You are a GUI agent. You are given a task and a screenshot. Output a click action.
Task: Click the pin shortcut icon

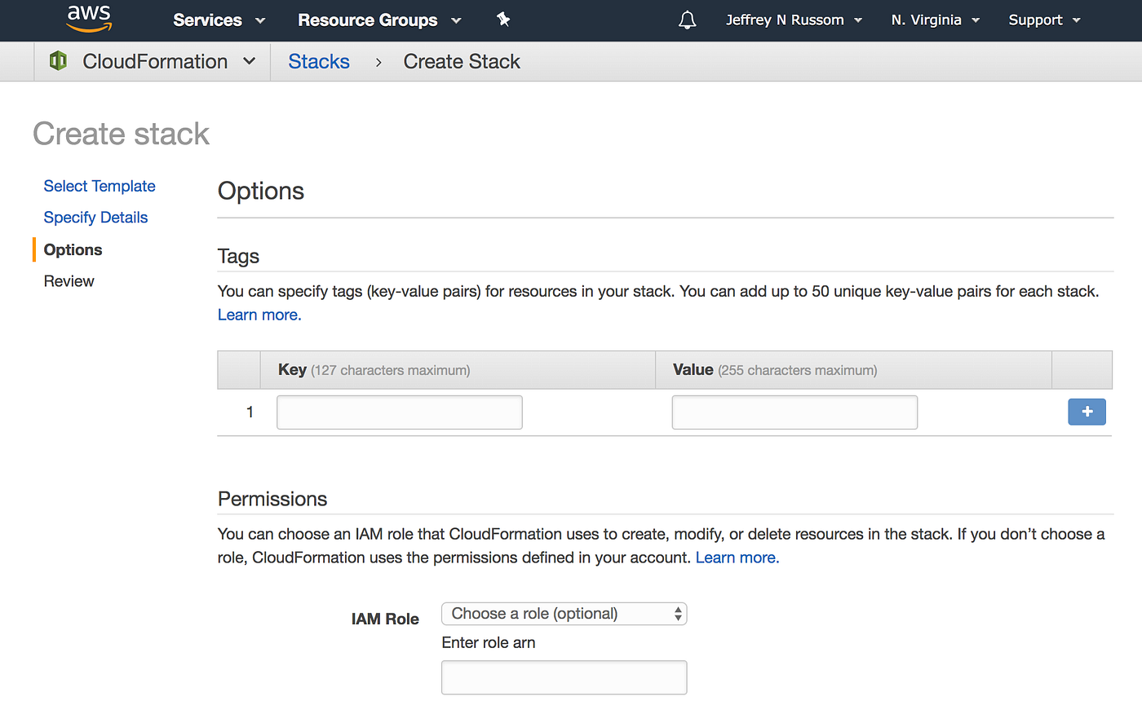tap(503, 20)
